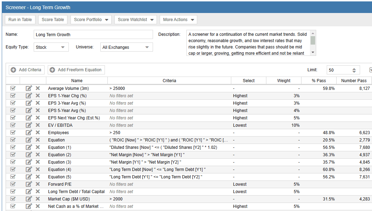
Task: Remove the EPS 1-Year Chg (%) row
Action: point(38,95)
